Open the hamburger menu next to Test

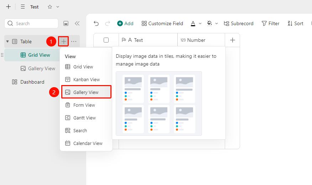pyautogui.click(x=23, y=7)
